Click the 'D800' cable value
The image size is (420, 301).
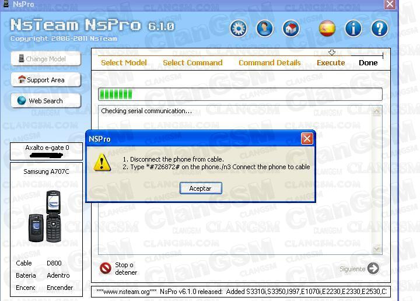pos(54,263)
